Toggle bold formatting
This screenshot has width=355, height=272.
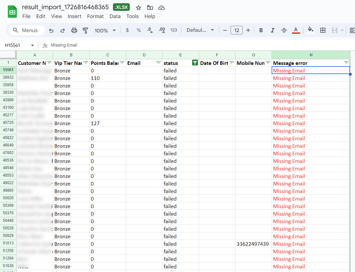[261, 30]
